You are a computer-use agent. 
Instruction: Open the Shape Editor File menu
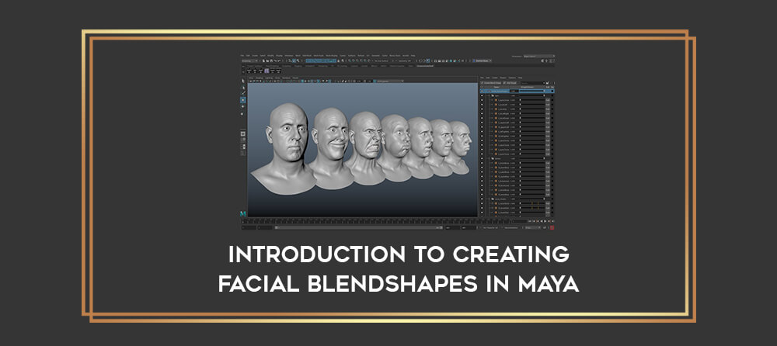click(x=482, y=78)
